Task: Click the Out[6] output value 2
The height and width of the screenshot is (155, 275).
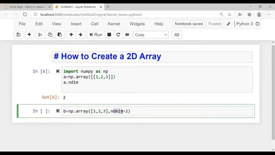Action: (x=64, y=98)
